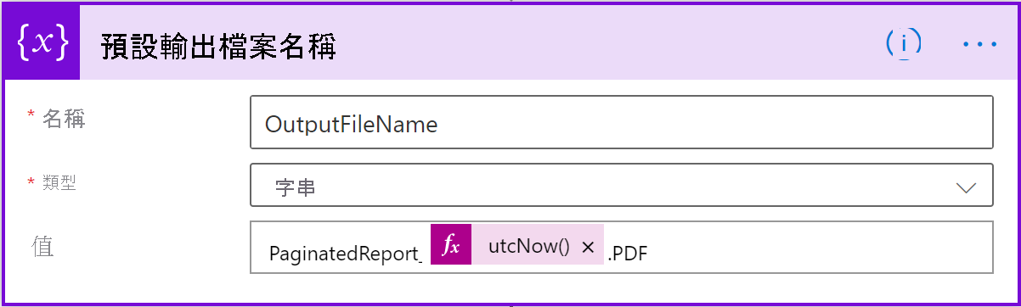Open the three-dot more options menu
Image resolution: width=1021 pixels, height=307 pixels.
point(979,43)
